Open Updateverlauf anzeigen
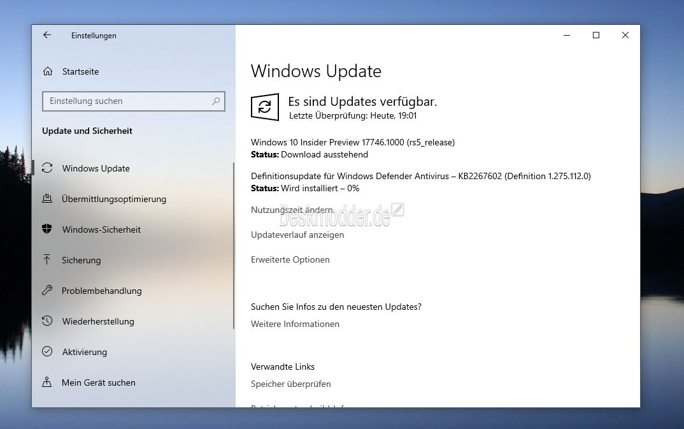The width and height of the screenshot is (684, 429). point(297,235)
